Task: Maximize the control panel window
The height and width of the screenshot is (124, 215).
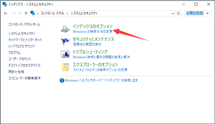Action: tap(196, 4)
